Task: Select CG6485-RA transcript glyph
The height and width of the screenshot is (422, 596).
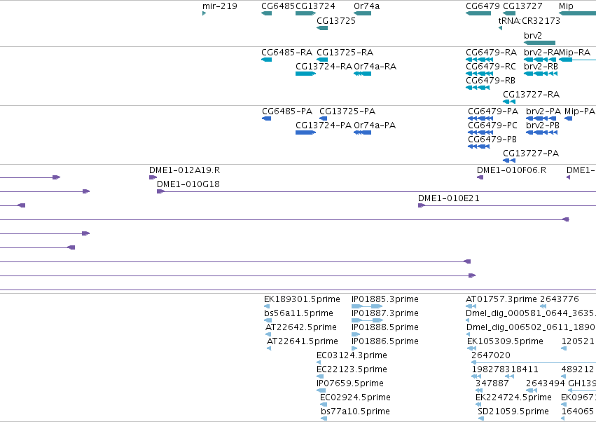Action: [266, 60]
